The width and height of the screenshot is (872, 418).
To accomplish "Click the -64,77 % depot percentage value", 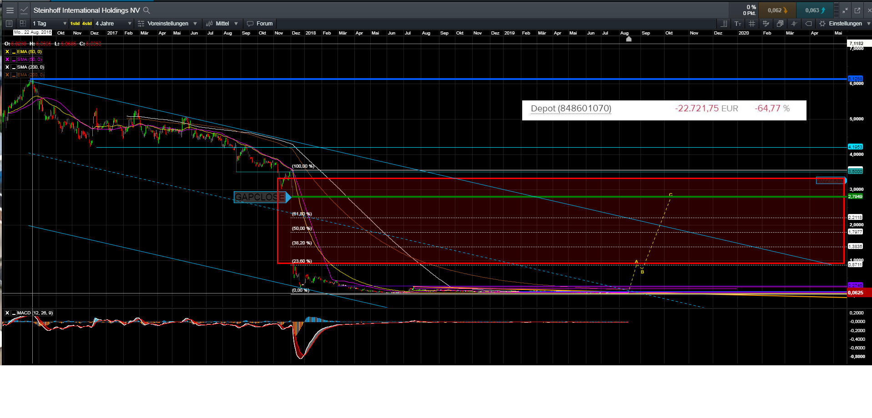I will point(772,109).
